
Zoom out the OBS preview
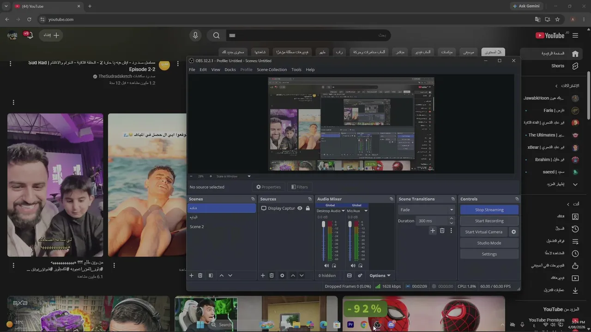click(191, 176)
